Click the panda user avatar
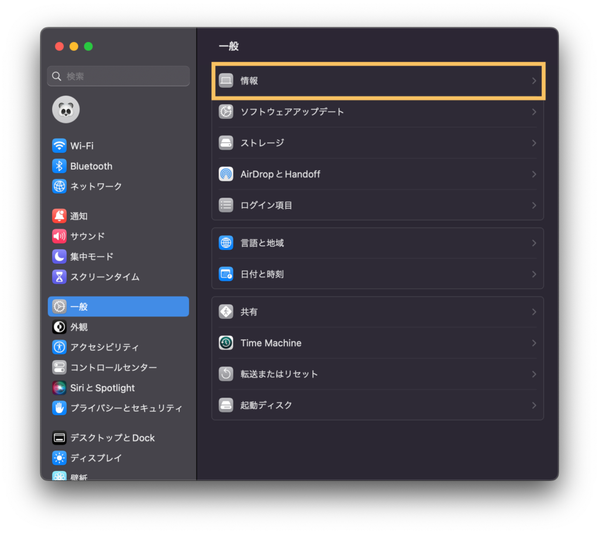This screenshot has width=599, height=534. [66, 109]
